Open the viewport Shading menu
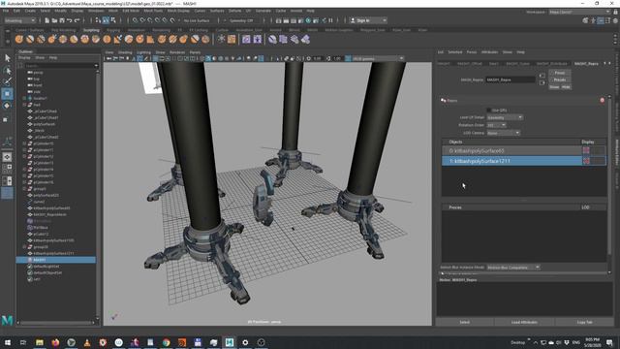Screen dimensions: 620x349 point(125,52)
